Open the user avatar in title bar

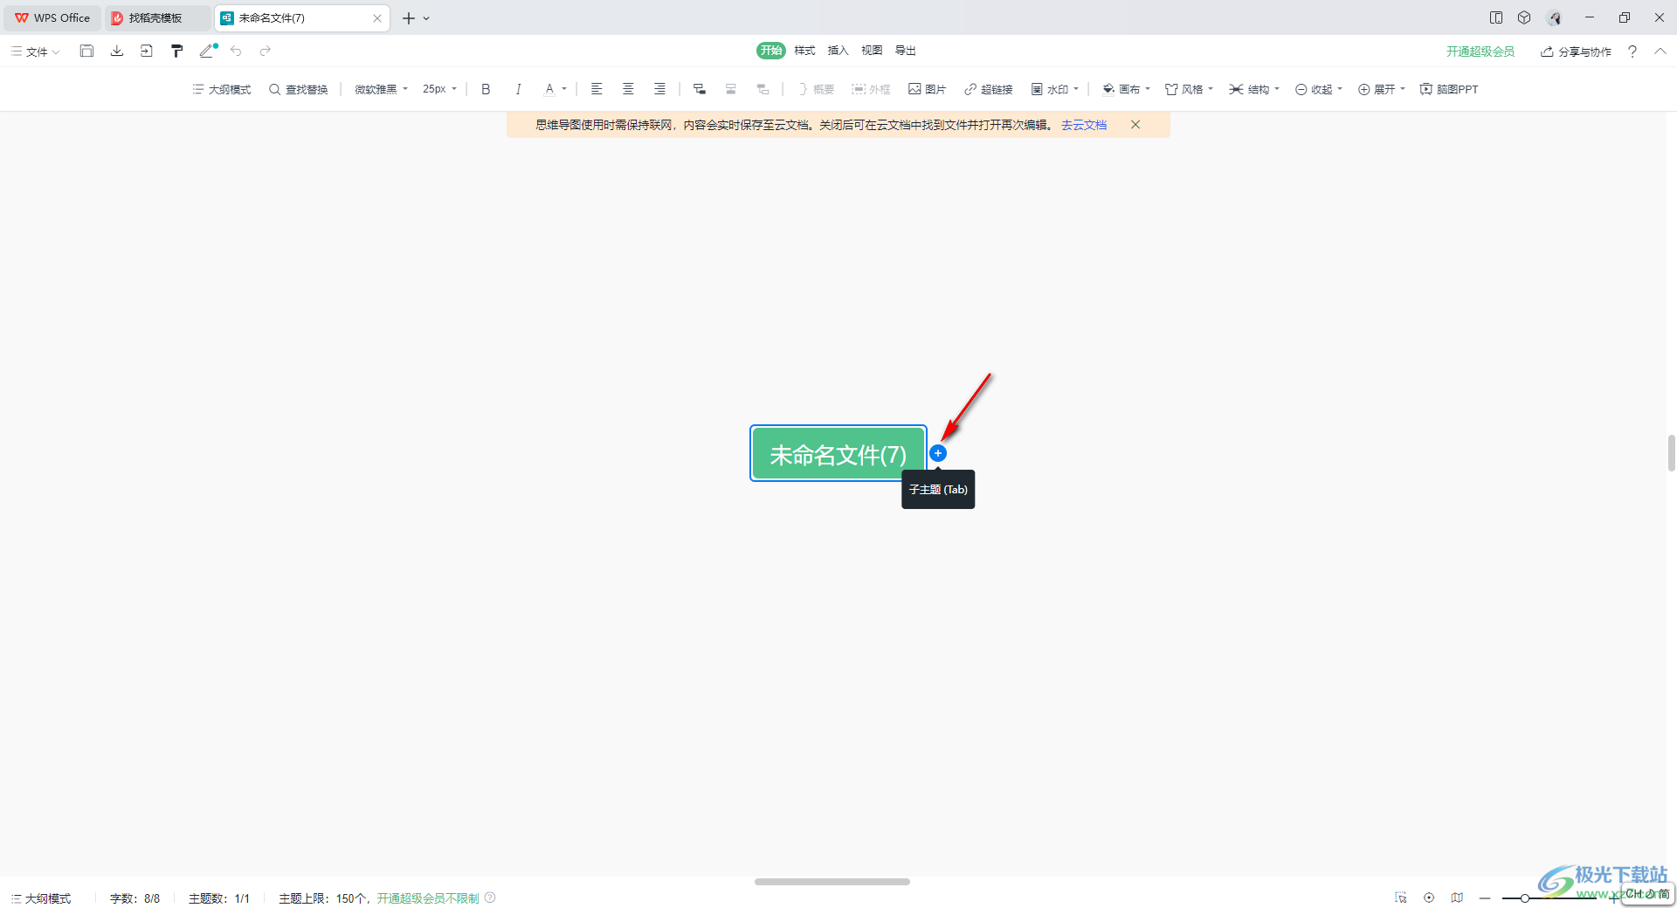pos(1555,17)
